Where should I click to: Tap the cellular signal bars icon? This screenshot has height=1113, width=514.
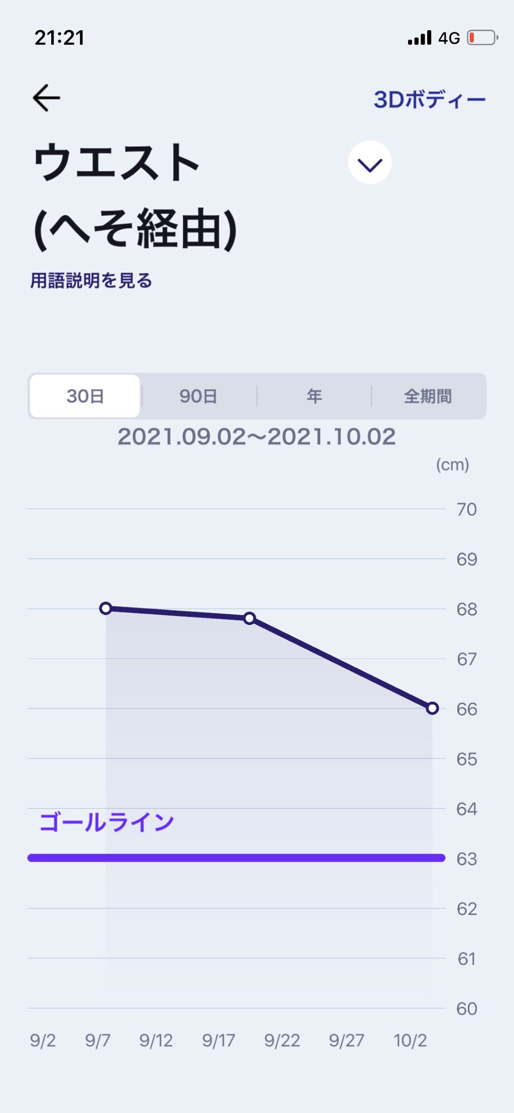pos(420,38)
